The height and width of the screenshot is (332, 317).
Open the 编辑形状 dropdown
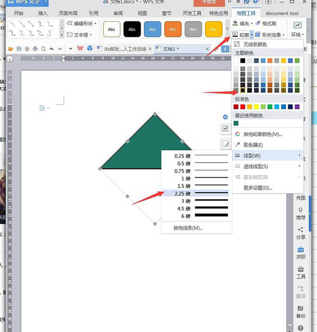coord(82,23)
